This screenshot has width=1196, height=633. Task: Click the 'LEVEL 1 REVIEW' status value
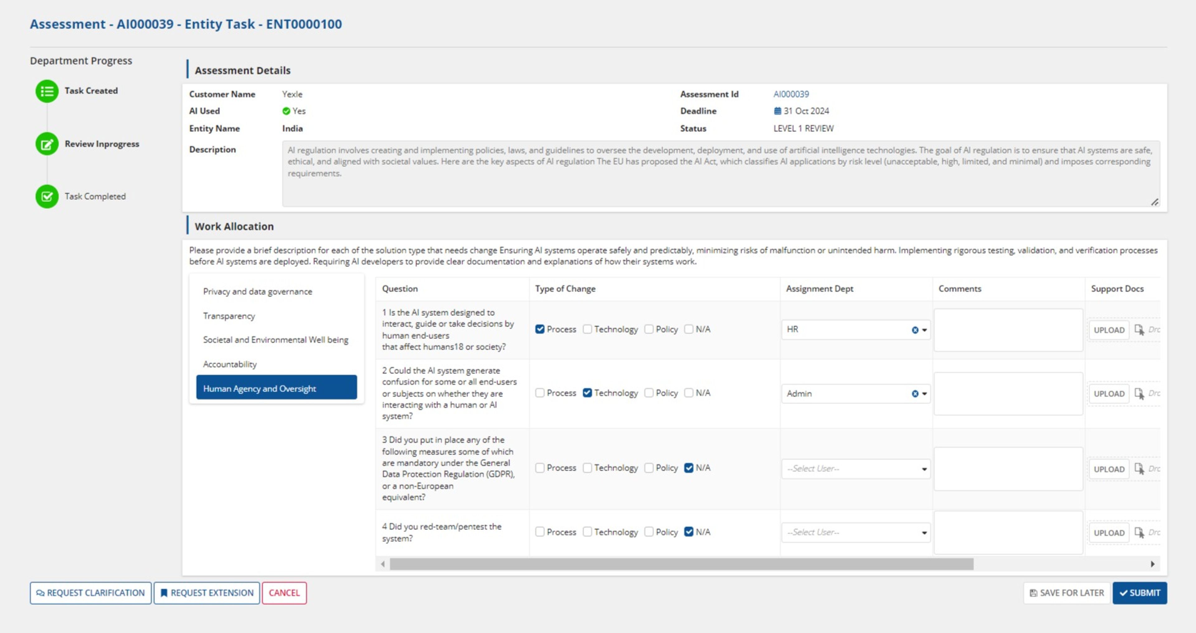[x=803, y=129]
